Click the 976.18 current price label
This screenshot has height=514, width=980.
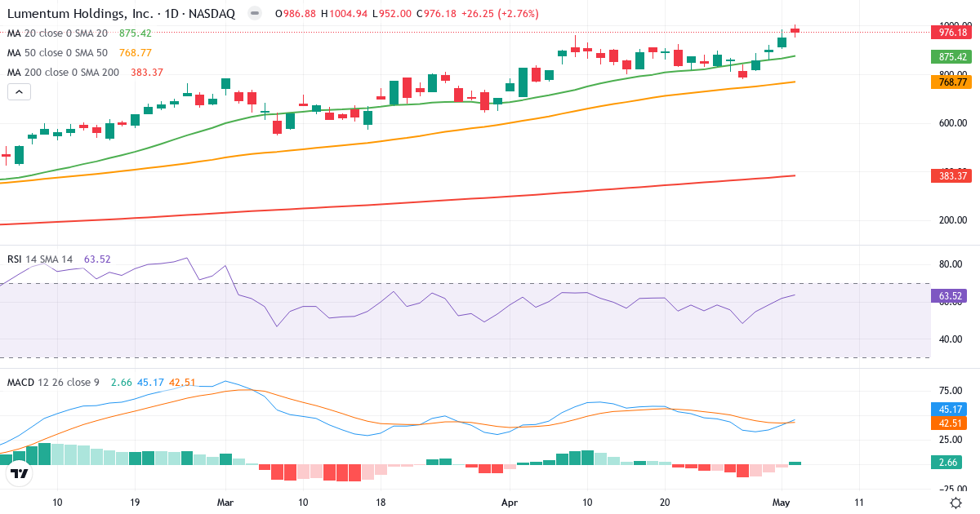(951, 33)
